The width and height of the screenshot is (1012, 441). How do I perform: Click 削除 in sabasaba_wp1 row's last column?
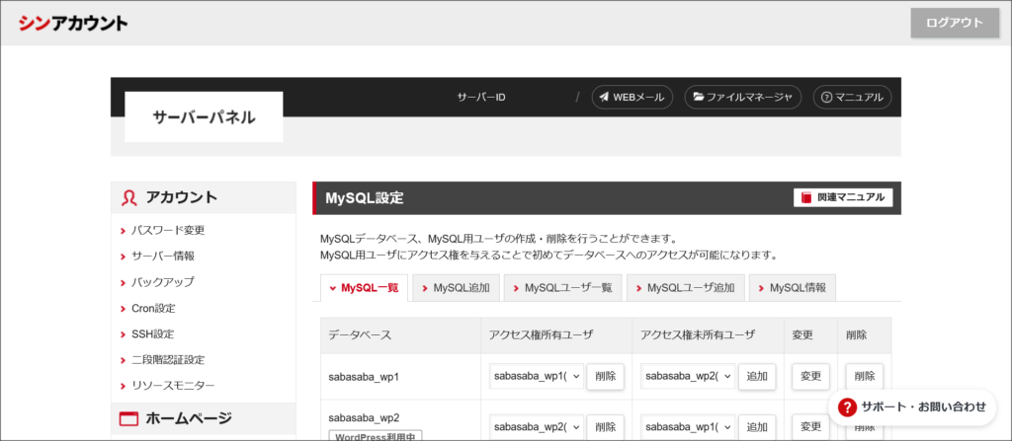coord(865,377)
